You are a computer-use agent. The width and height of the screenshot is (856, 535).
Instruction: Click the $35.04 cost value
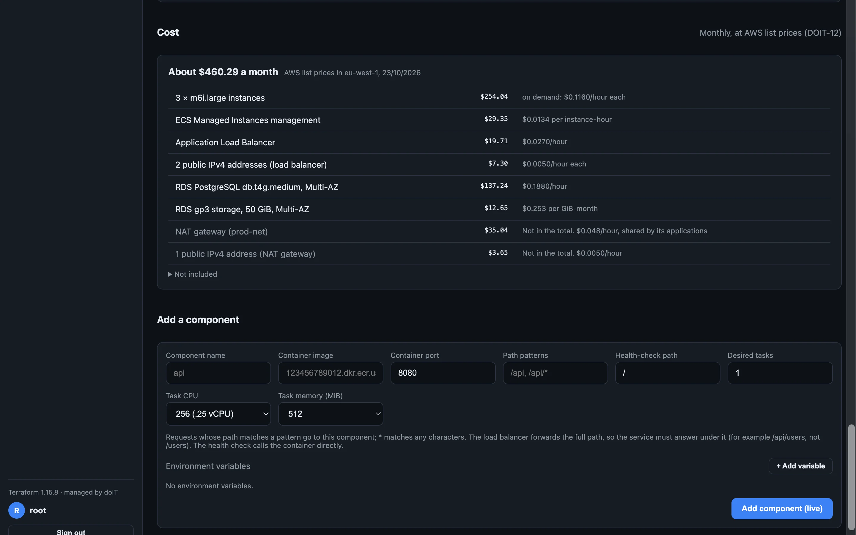[x=496, y=230]
